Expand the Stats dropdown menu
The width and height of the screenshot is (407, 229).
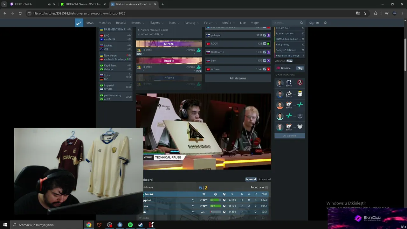click(x=174, y=23)
